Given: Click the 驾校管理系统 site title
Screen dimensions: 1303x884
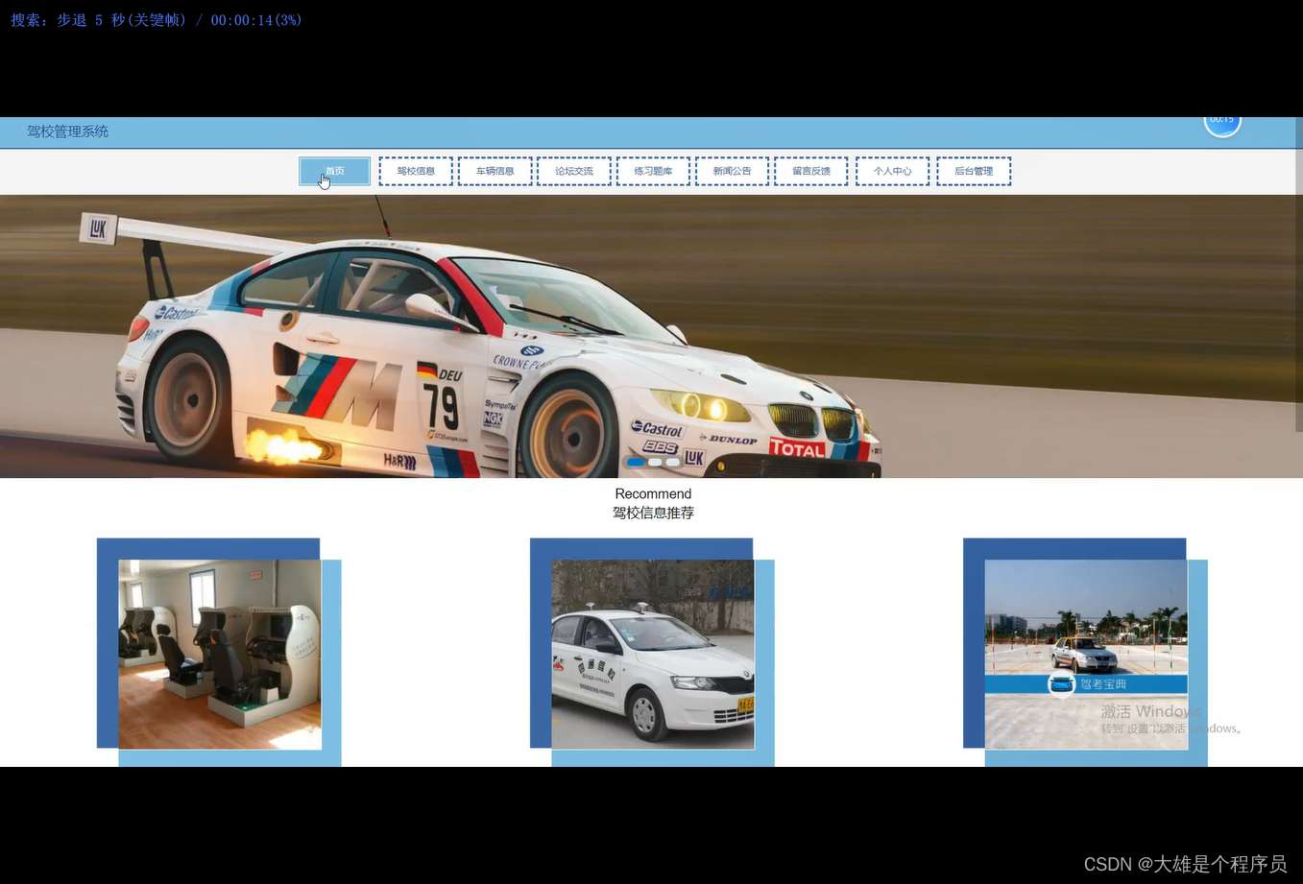Looking at the screenshot, I should (x=67, y=131).
